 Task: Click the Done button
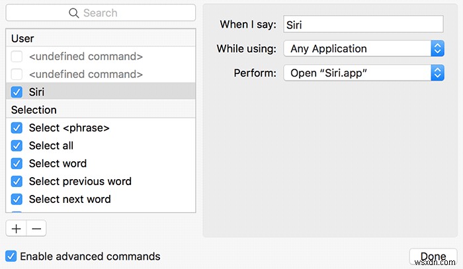(x=433, y=256)
